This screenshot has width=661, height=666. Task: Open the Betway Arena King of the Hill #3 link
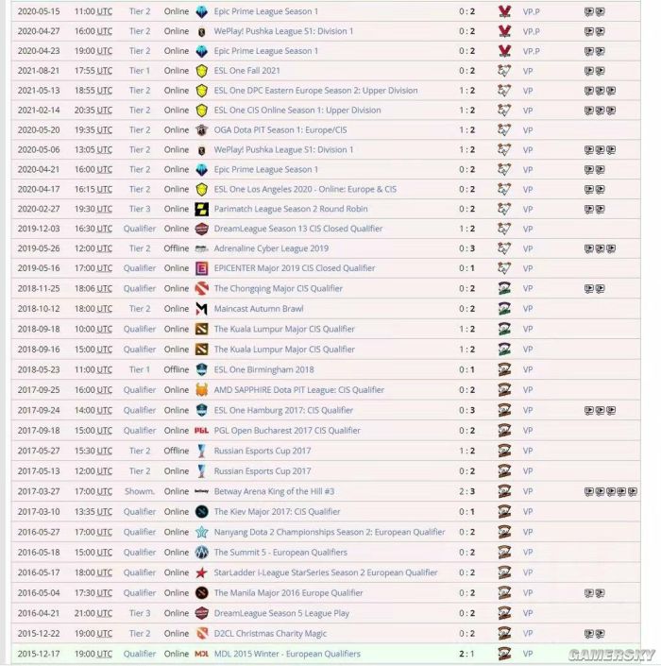point(274,491)
